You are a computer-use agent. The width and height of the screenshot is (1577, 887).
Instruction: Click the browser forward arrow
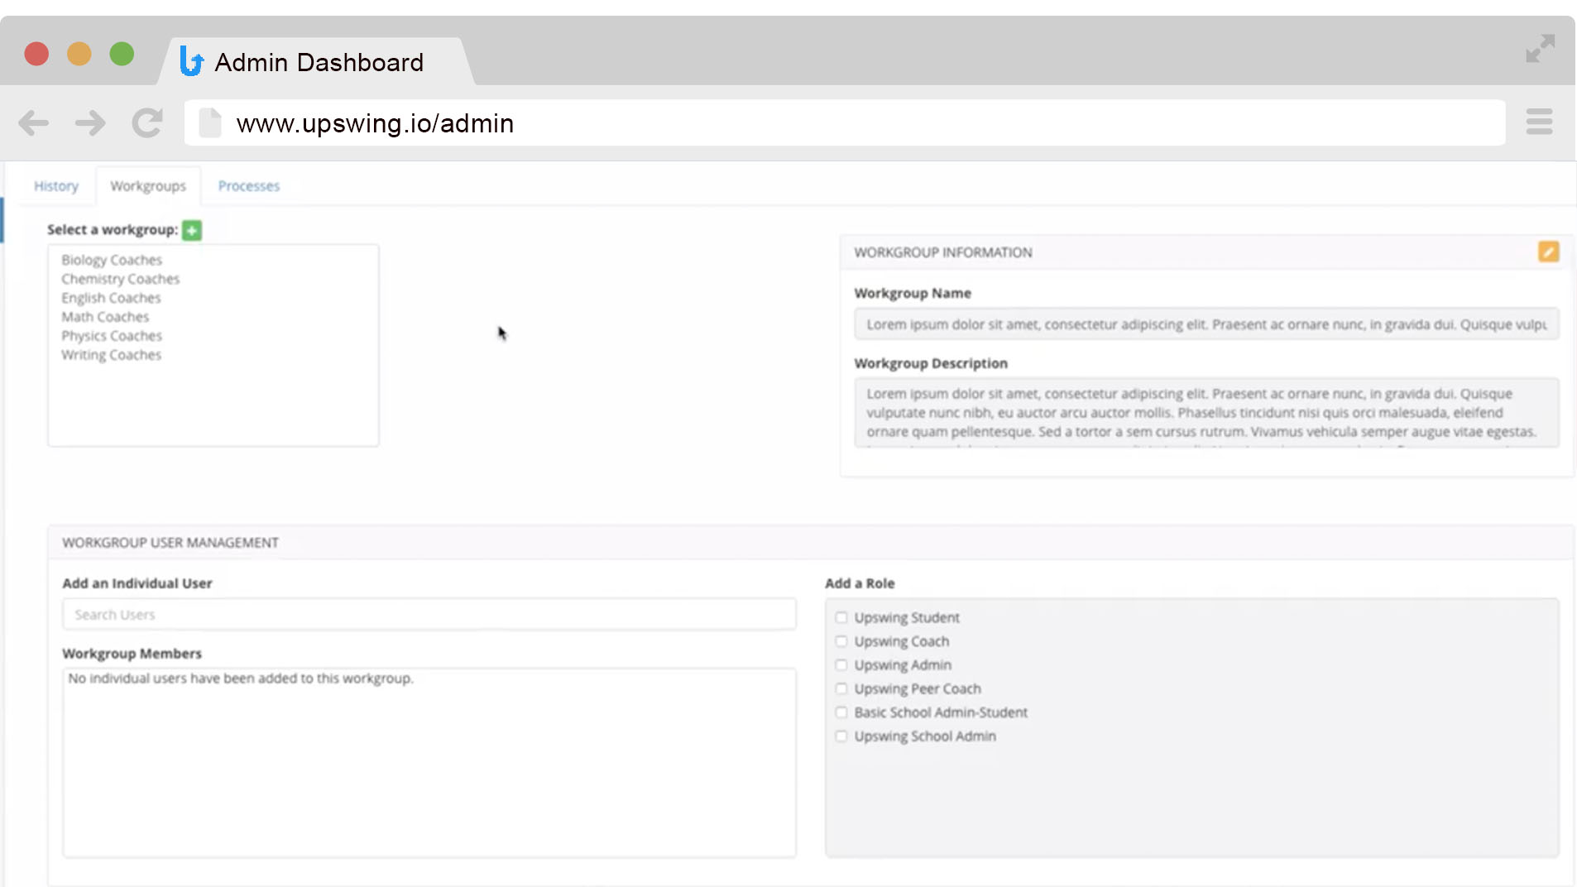[x=90, y=123]
